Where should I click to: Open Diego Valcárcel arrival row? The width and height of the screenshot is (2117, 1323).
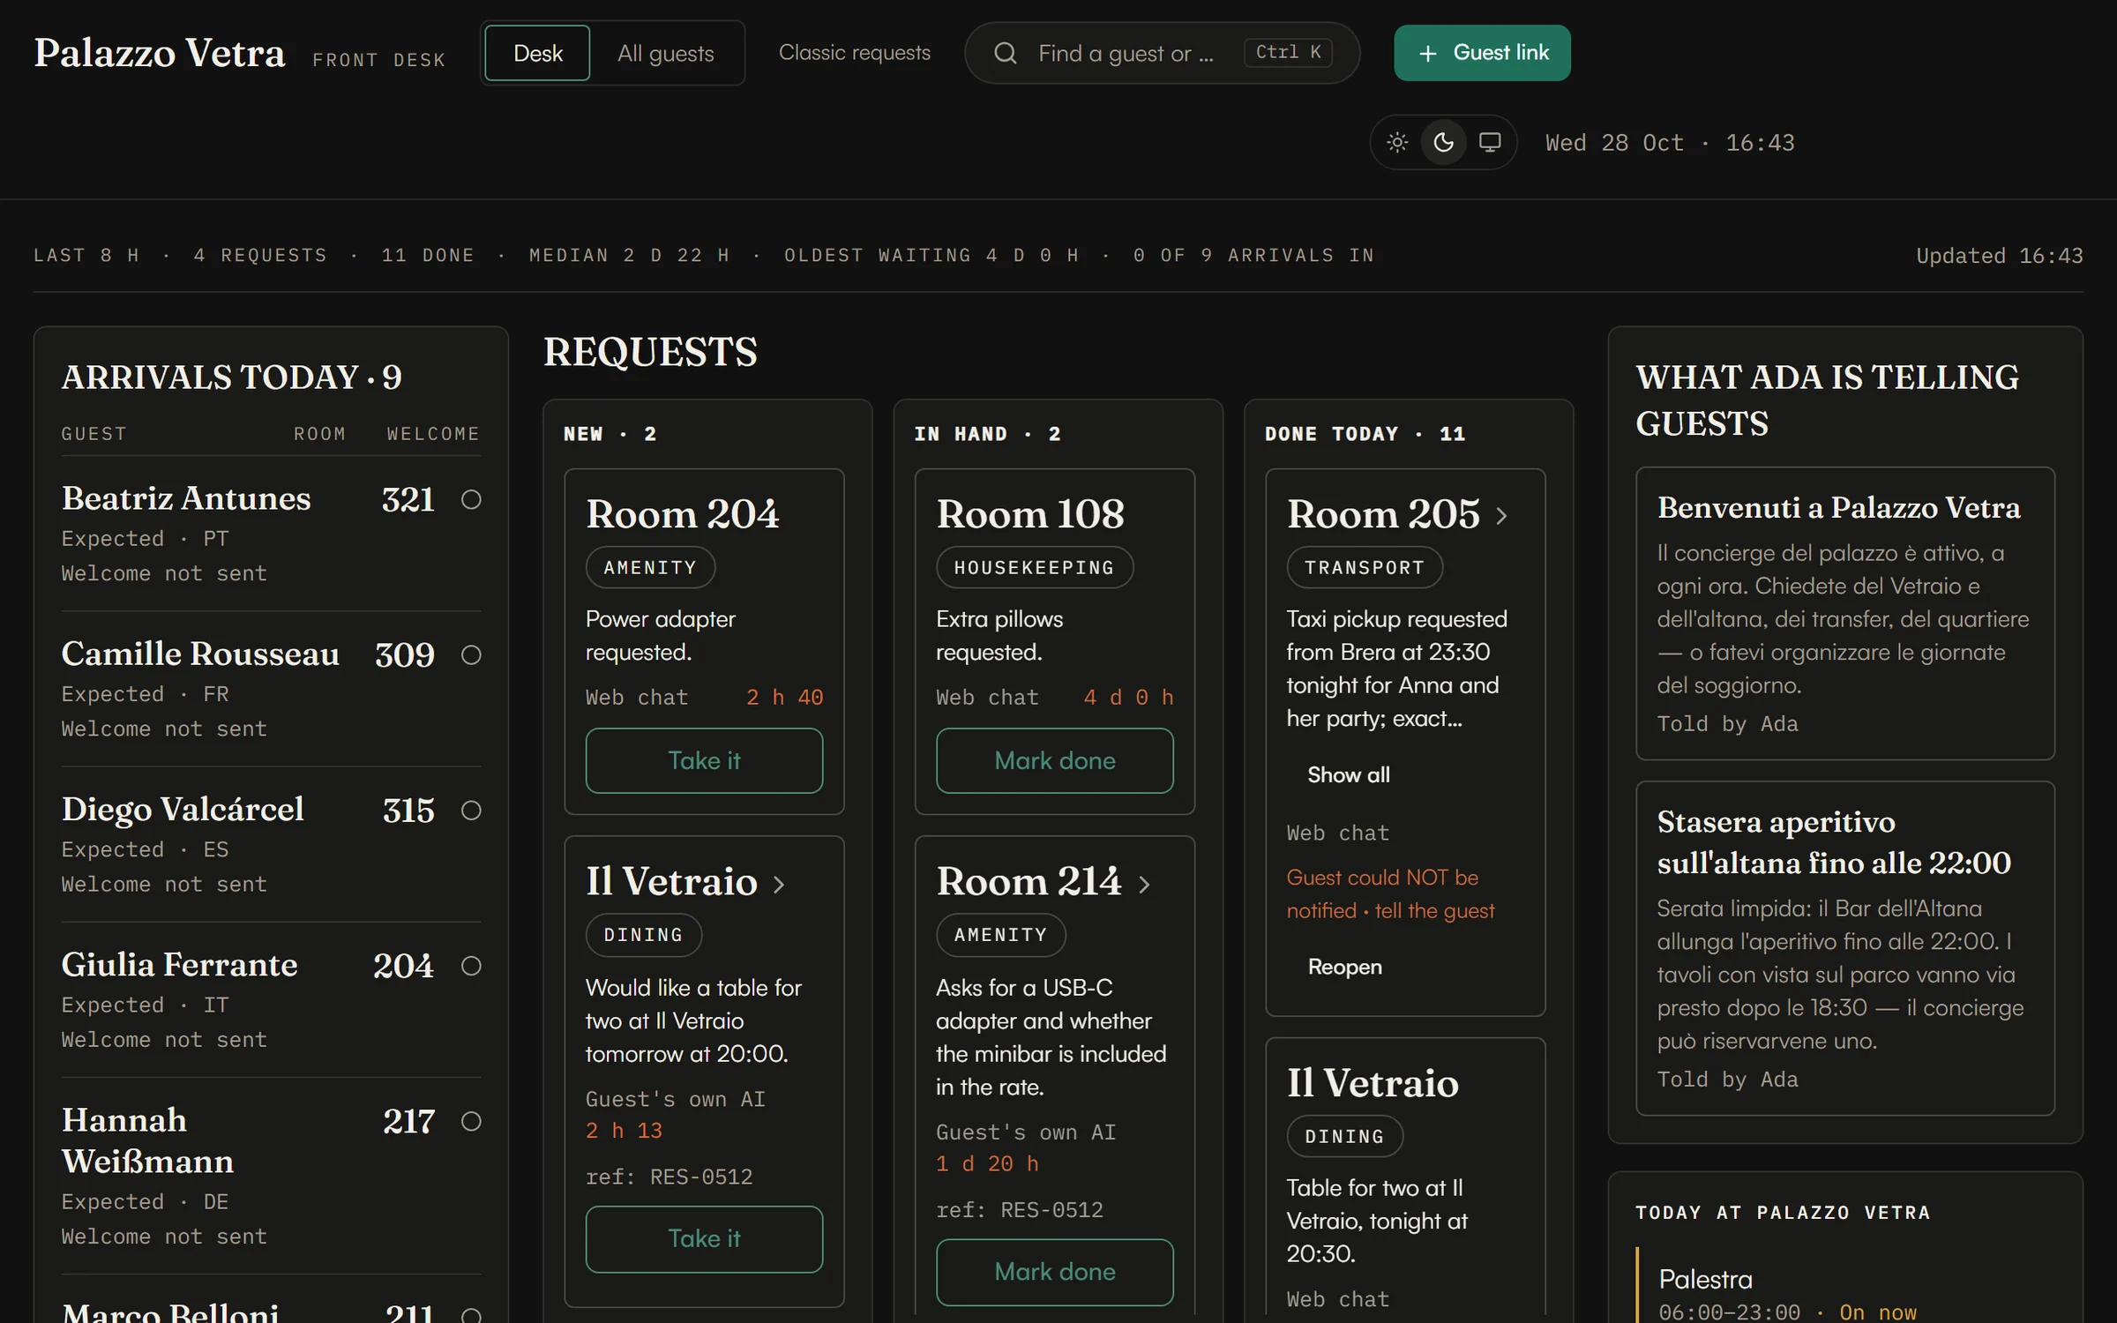pyautogui.click(x=271, y=844)
